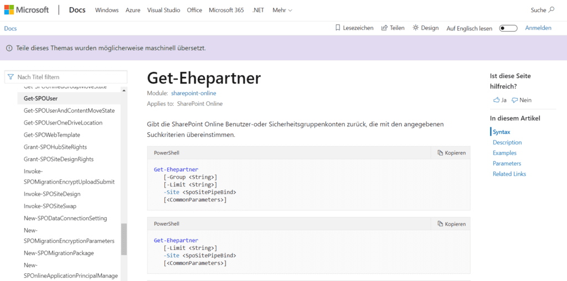
Task: Open Get-SPOWebTemplate in sidebar
Action: point(51,135)
